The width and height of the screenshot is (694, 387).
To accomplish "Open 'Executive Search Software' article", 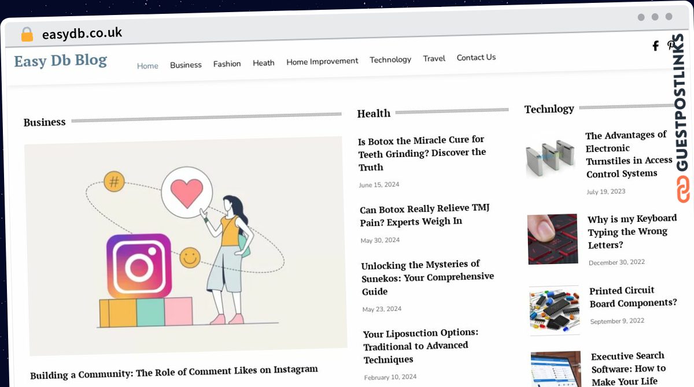I will pos(629,369).
